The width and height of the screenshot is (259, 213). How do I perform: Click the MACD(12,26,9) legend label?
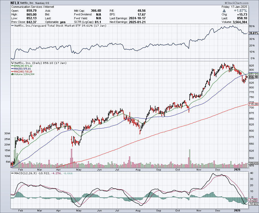(26, 173)
